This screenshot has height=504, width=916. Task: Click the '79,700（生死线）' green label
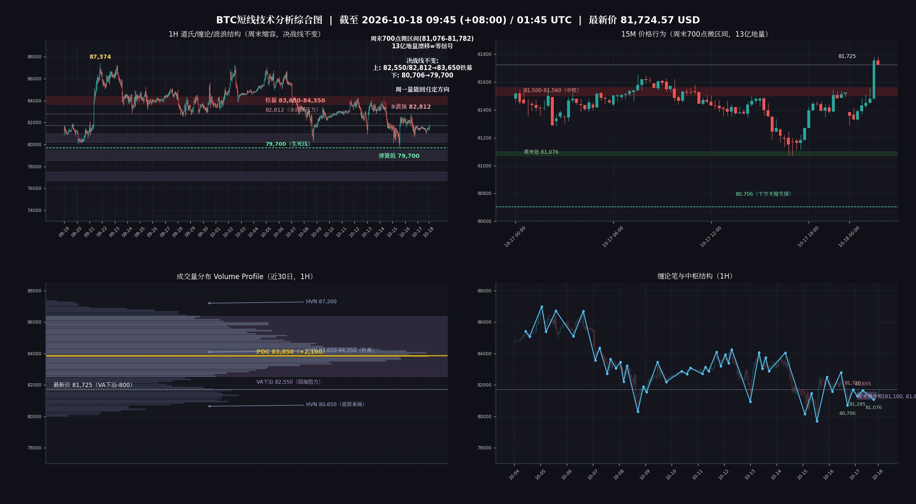pos(289,144)
